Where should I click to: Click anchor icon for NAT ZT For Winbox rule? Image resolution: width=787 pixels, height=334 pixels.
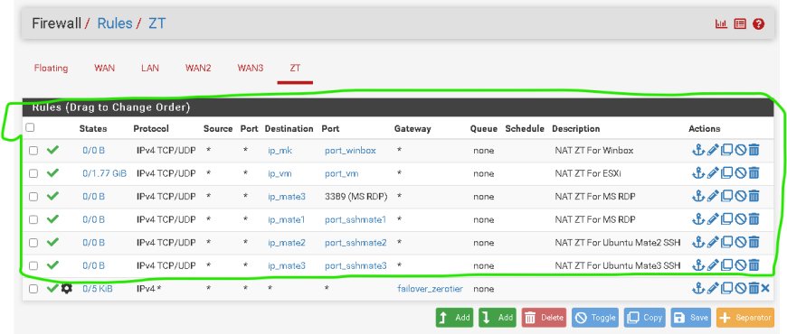click(x=698, y=150)
